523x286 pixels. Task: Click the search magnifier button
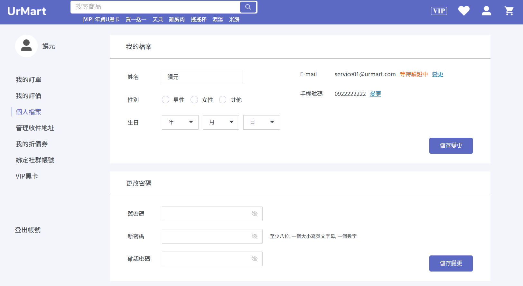pyautogui.click(x=248, y=7)
